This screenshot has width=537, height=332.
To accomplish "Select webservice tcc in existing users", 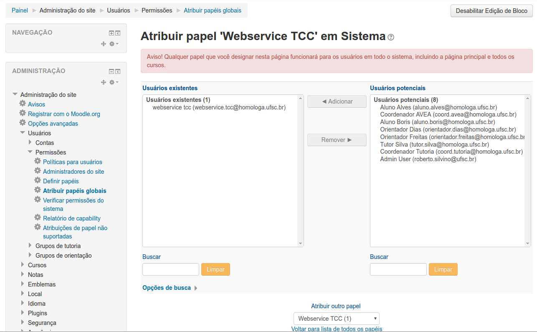I will coord(219,107).
